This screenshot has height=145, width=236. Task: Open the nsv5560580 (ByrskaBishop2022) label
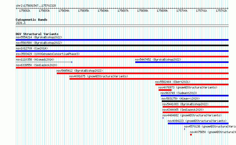point(39,43)
